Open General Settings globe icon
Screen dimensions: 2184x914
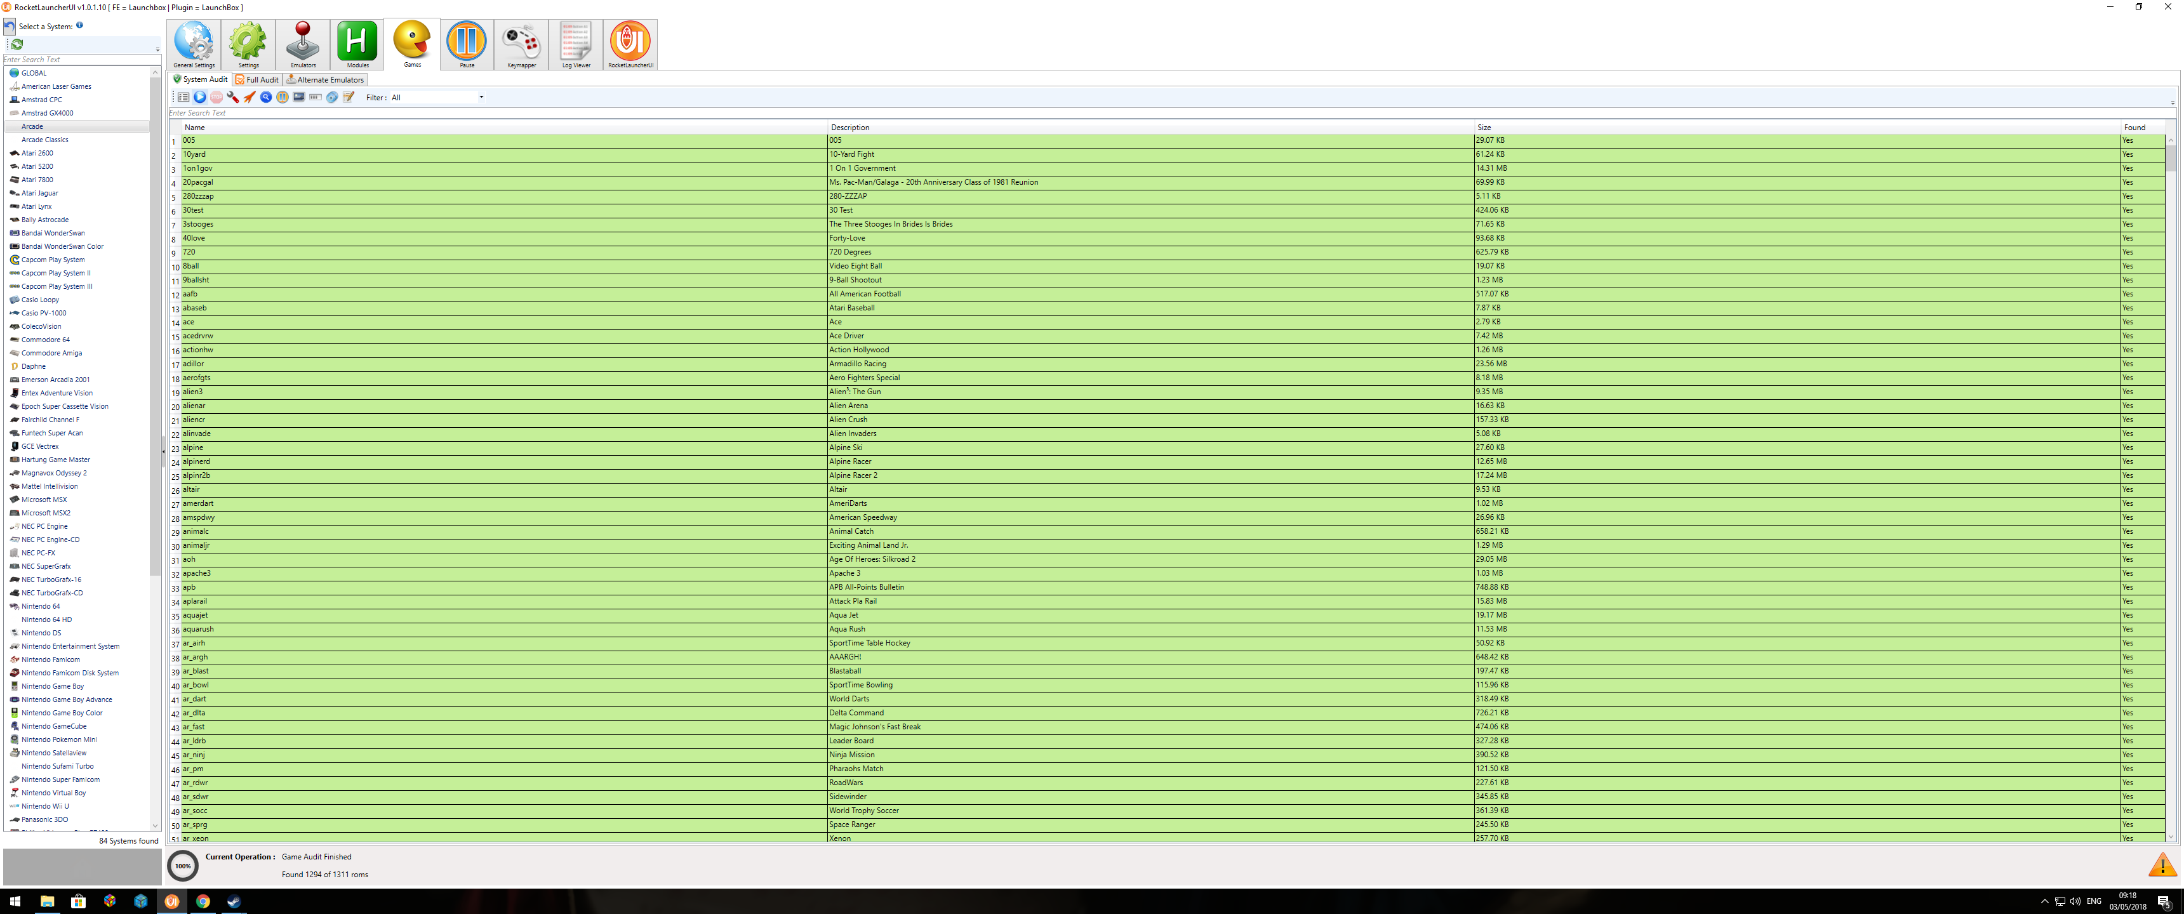(194, 44)
